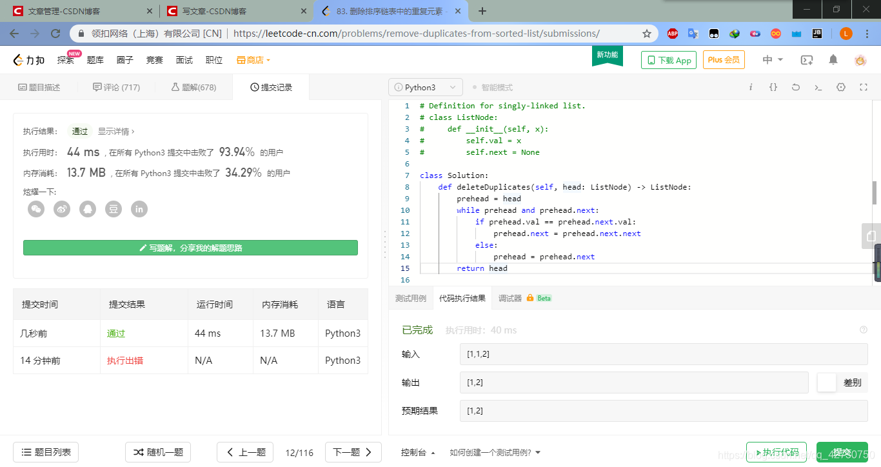Expand 显示详情 details link
881x467 pixels.
click(x=116, y=131)
